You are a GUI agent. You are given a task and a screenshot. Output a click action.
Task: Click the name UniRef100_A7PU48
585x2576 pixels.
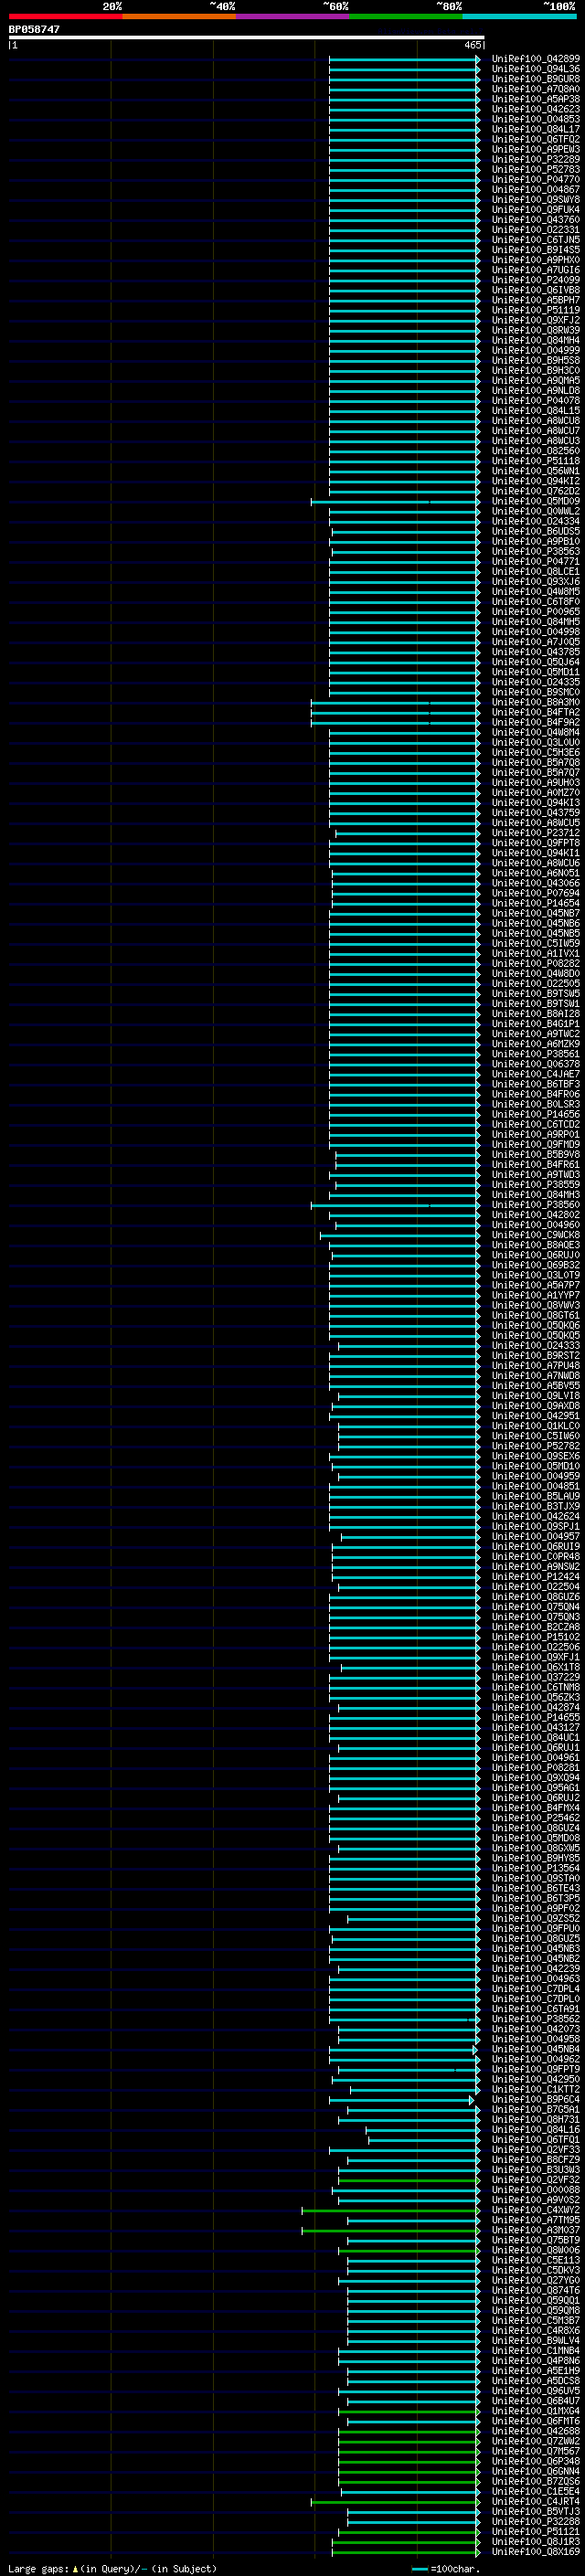pyautogui.click(x=535, y=1365)
